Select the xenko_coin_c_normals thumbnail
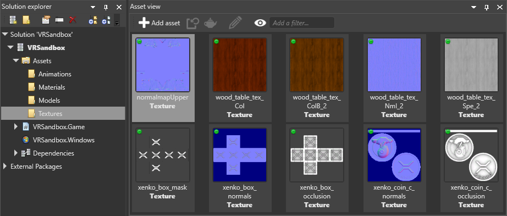The height and width of the screenshot is (216, 507). click(394, 155)
